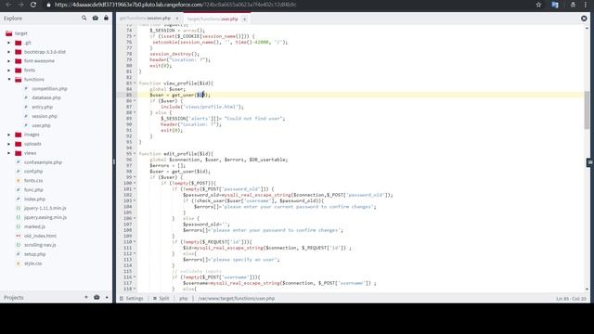This screenshot has height=334, width=594.
Task: Collapse the functions folder
Action: [9, 79]
